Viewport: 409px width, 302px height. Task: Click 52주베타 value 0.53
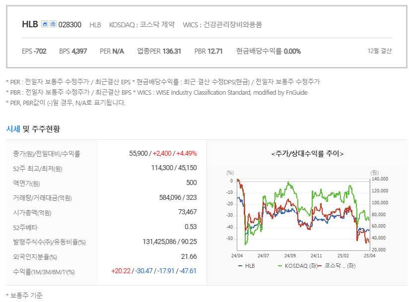pyautogui.click(x=191, y=227)
